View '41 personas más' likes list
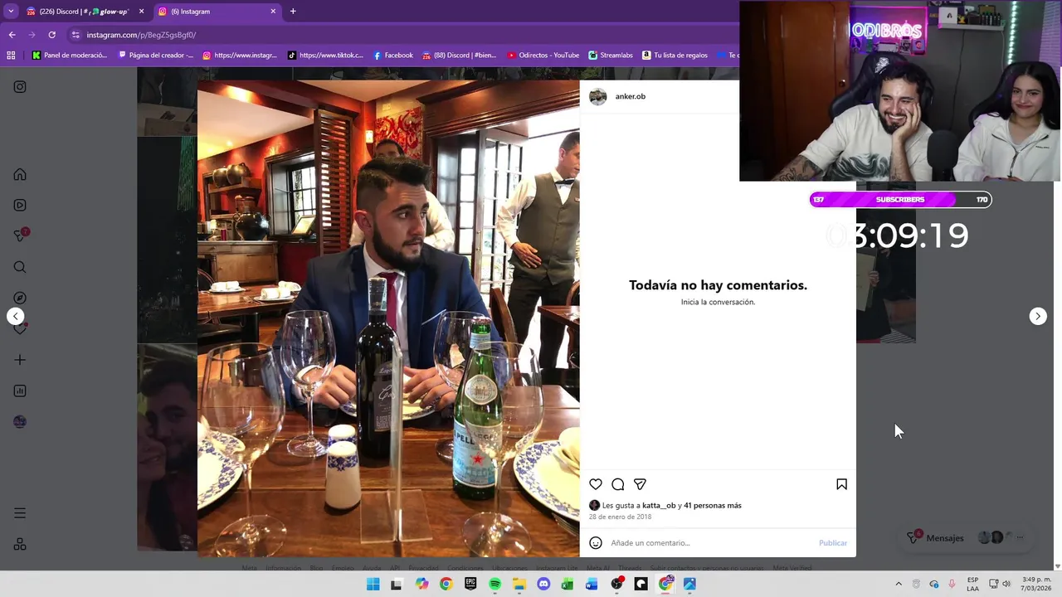Image resolution: width=1062 pixels, height=597 pixels. [x=713, y=505]
